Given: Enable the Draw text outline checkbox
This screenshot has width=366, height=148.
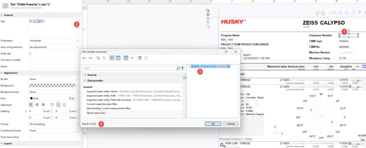Looking at the screenshot, I should coord(30,137).
